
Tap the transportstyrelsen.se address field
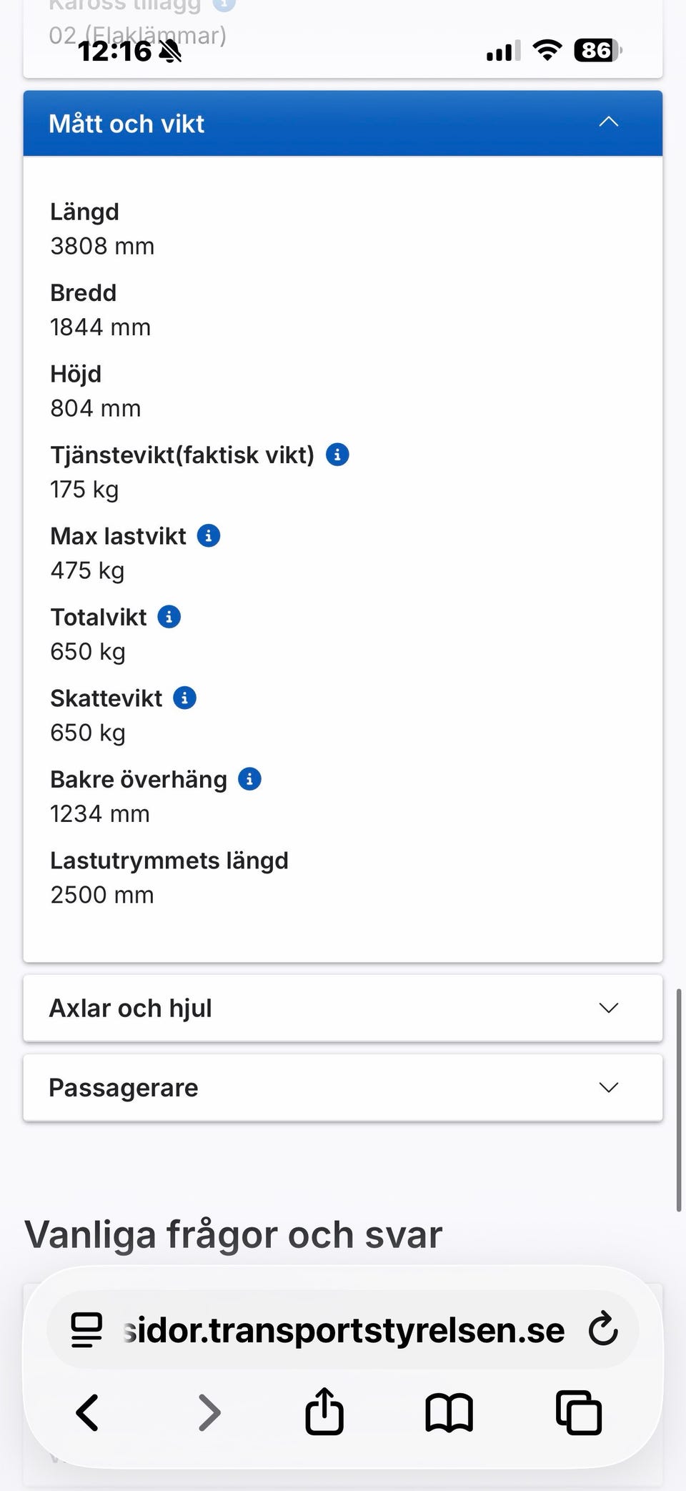[x=343, y=1329]
